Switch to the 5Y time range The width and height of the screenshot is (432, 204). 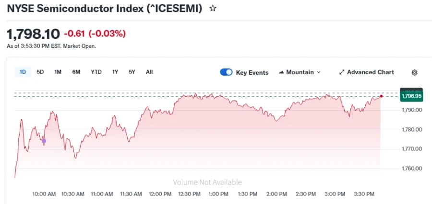click(132, 72)
